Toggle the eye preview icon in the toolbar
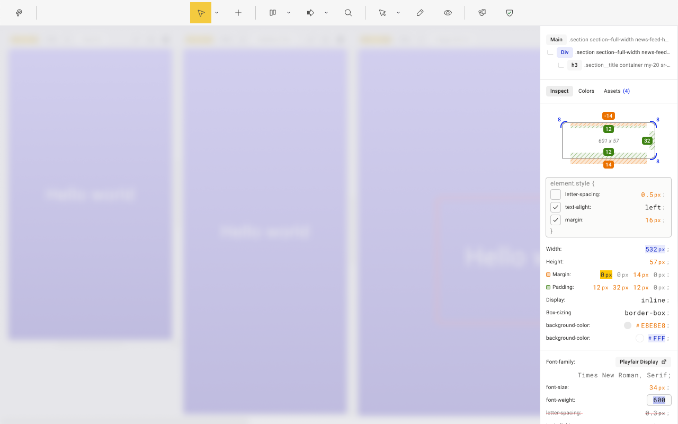This screenshot has height=424, width=678. tap(448, 13)
